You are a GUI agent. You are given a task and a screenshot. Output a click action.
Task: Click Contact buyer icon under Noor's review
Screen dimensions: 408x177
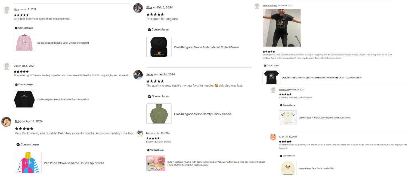pos(16,28)
